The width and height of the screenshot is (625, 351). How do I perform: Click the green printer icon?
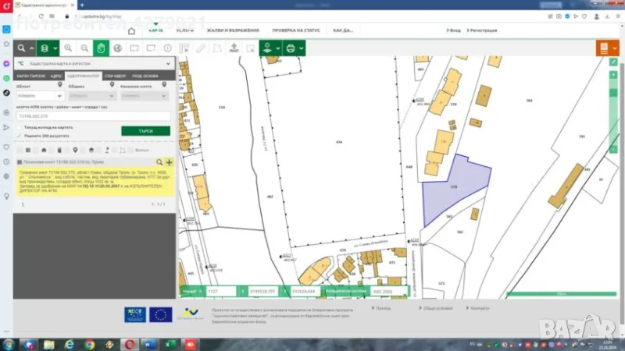point(291,48)
